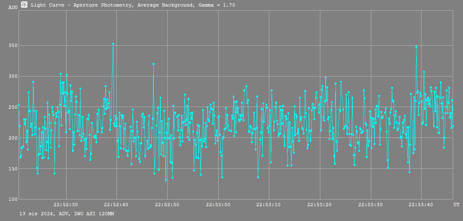This screenshot has height=221, width=463.
Task: Click the 22:53:20 time label
Action: 320,205
